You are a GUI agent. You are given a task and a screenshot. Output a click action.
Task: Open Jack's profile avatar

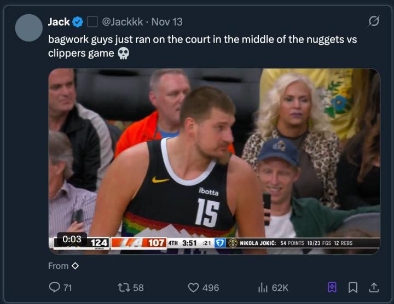coord(29,28)
